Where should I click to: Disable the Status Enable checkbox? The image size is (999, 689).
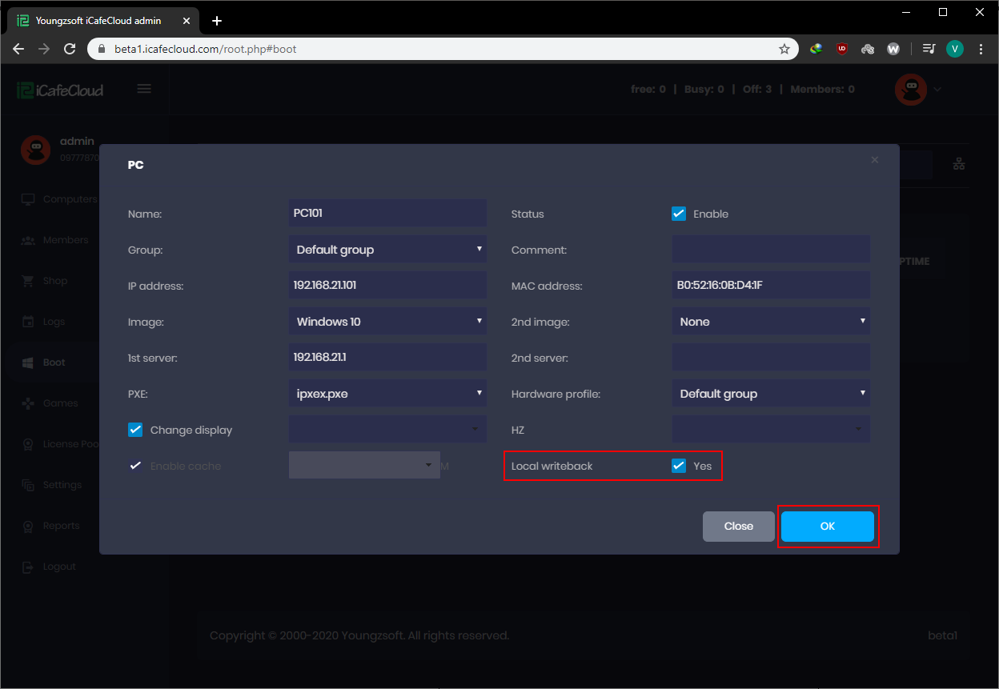click(x=679, y=213)
